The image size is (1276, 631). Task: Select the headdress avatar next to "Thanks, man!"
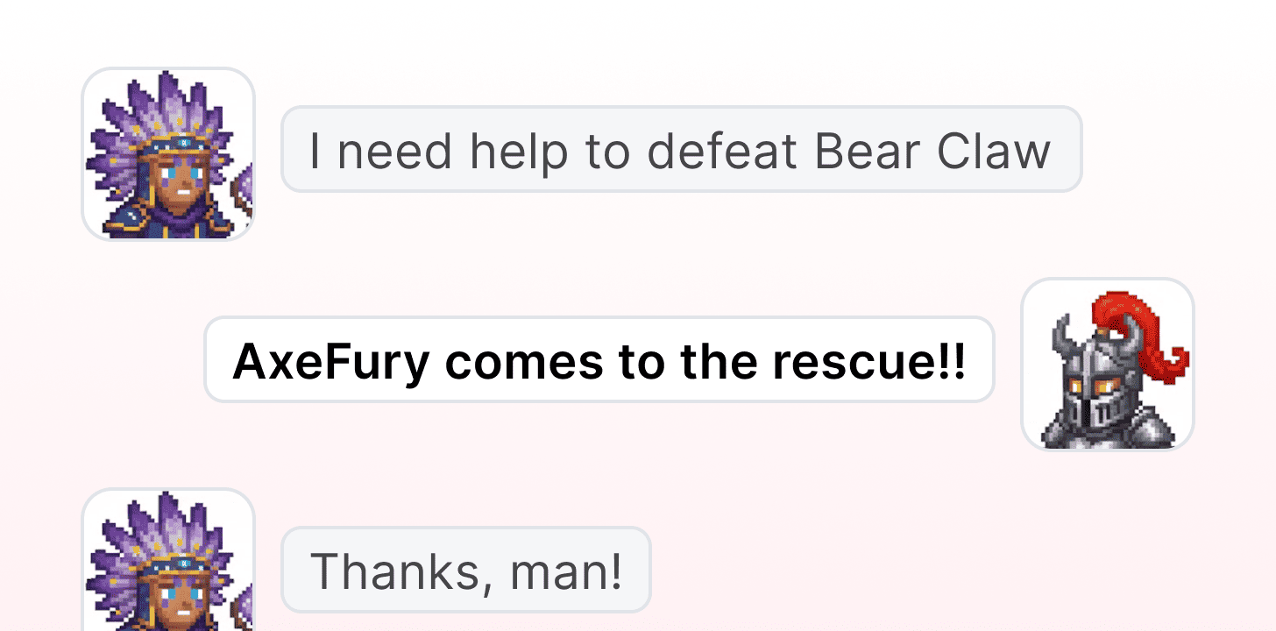click(x=168, y=561)
